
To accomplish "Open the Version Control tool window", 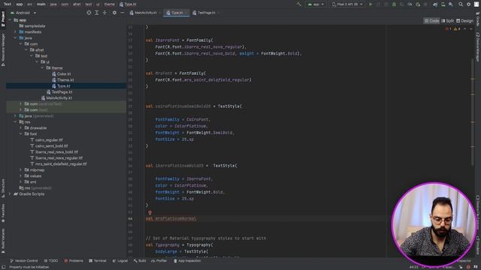I will [23, 261].
